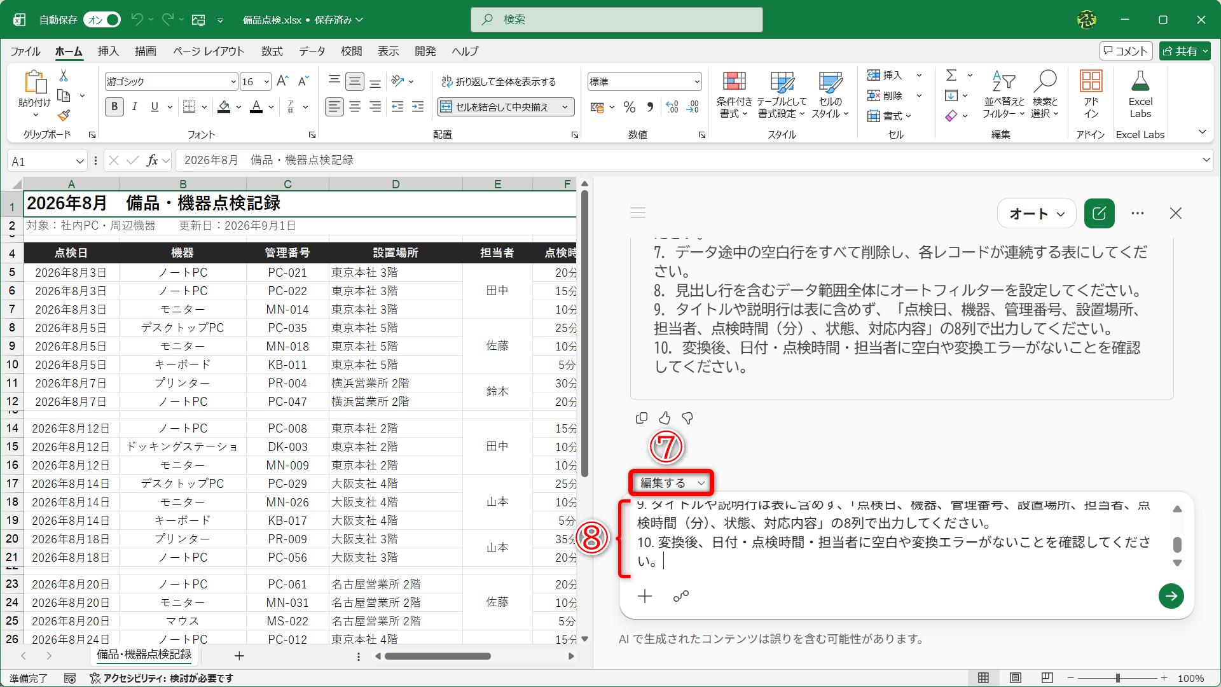Click the copy response icon
Viewport: 1221px width, 687px height.
tap(642, 418)
